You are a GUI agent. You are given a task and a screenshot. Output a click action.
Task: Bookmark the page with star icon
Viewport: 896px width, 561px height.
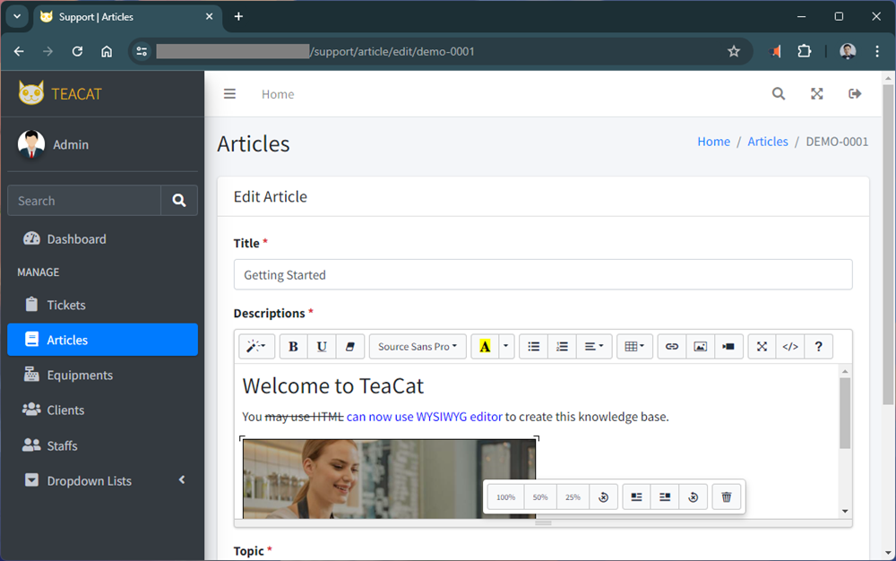click(x=734, y=51)
